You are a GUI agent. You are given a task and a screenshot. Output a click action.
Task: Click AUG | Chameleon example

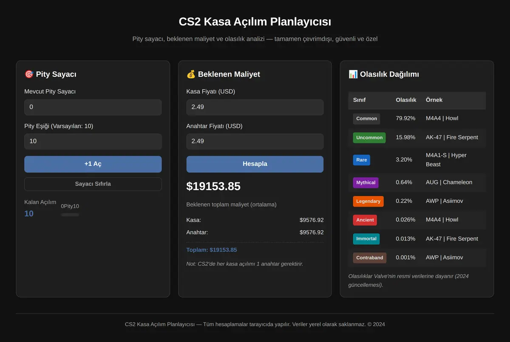click(x=449, y=182)
